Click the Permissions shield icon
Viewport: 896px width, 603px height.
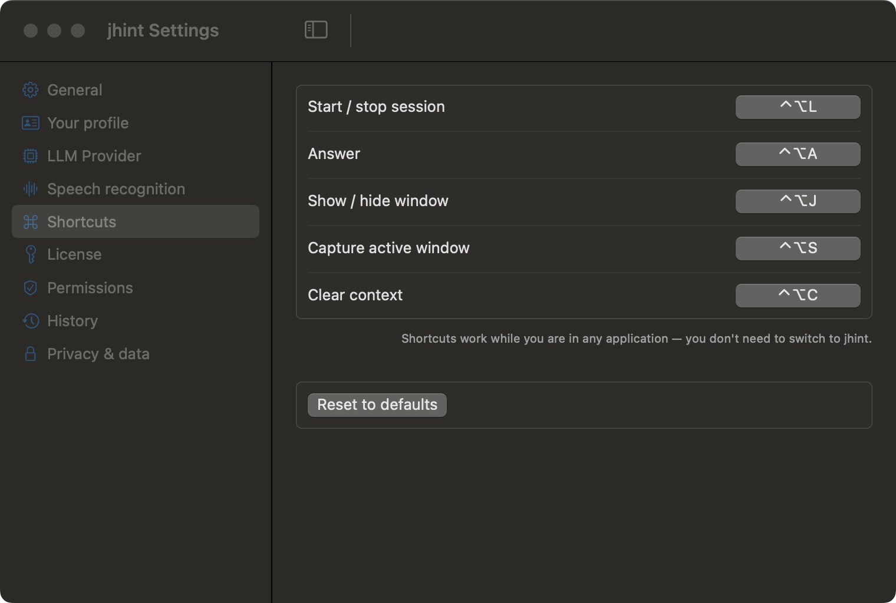pos(30,288)
